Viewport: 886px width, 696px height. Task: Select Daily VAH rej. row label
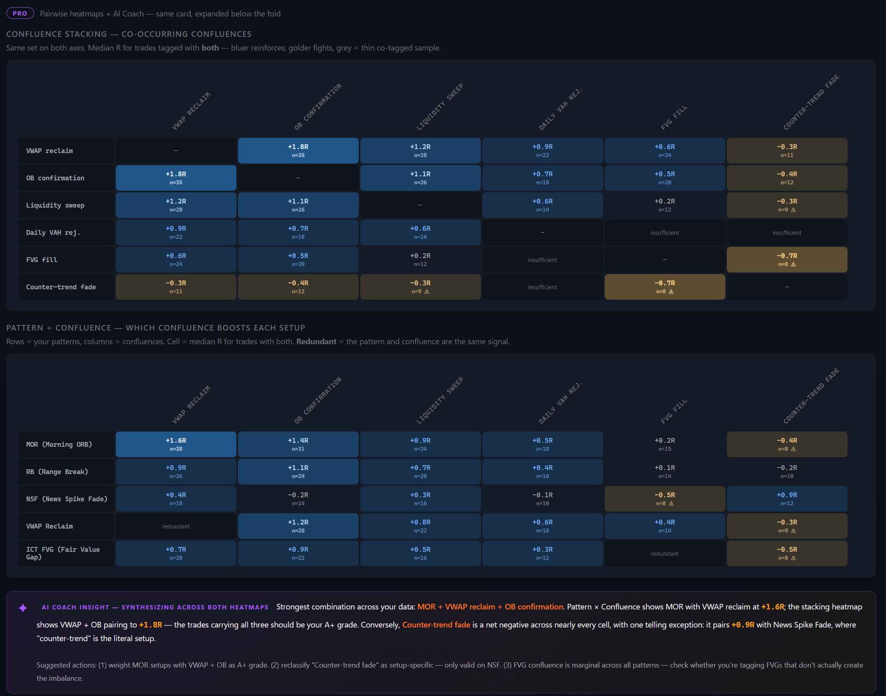(x=66, y=233)
